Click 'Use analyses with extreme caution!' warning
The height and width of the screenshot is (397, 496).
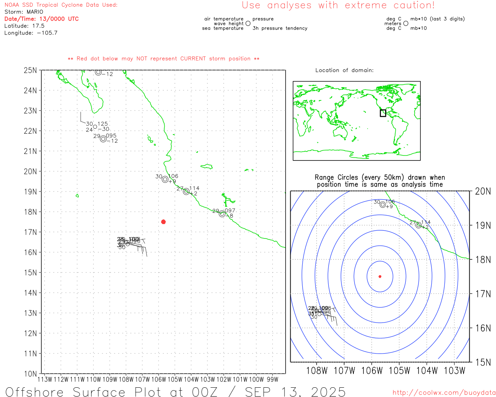338,5
